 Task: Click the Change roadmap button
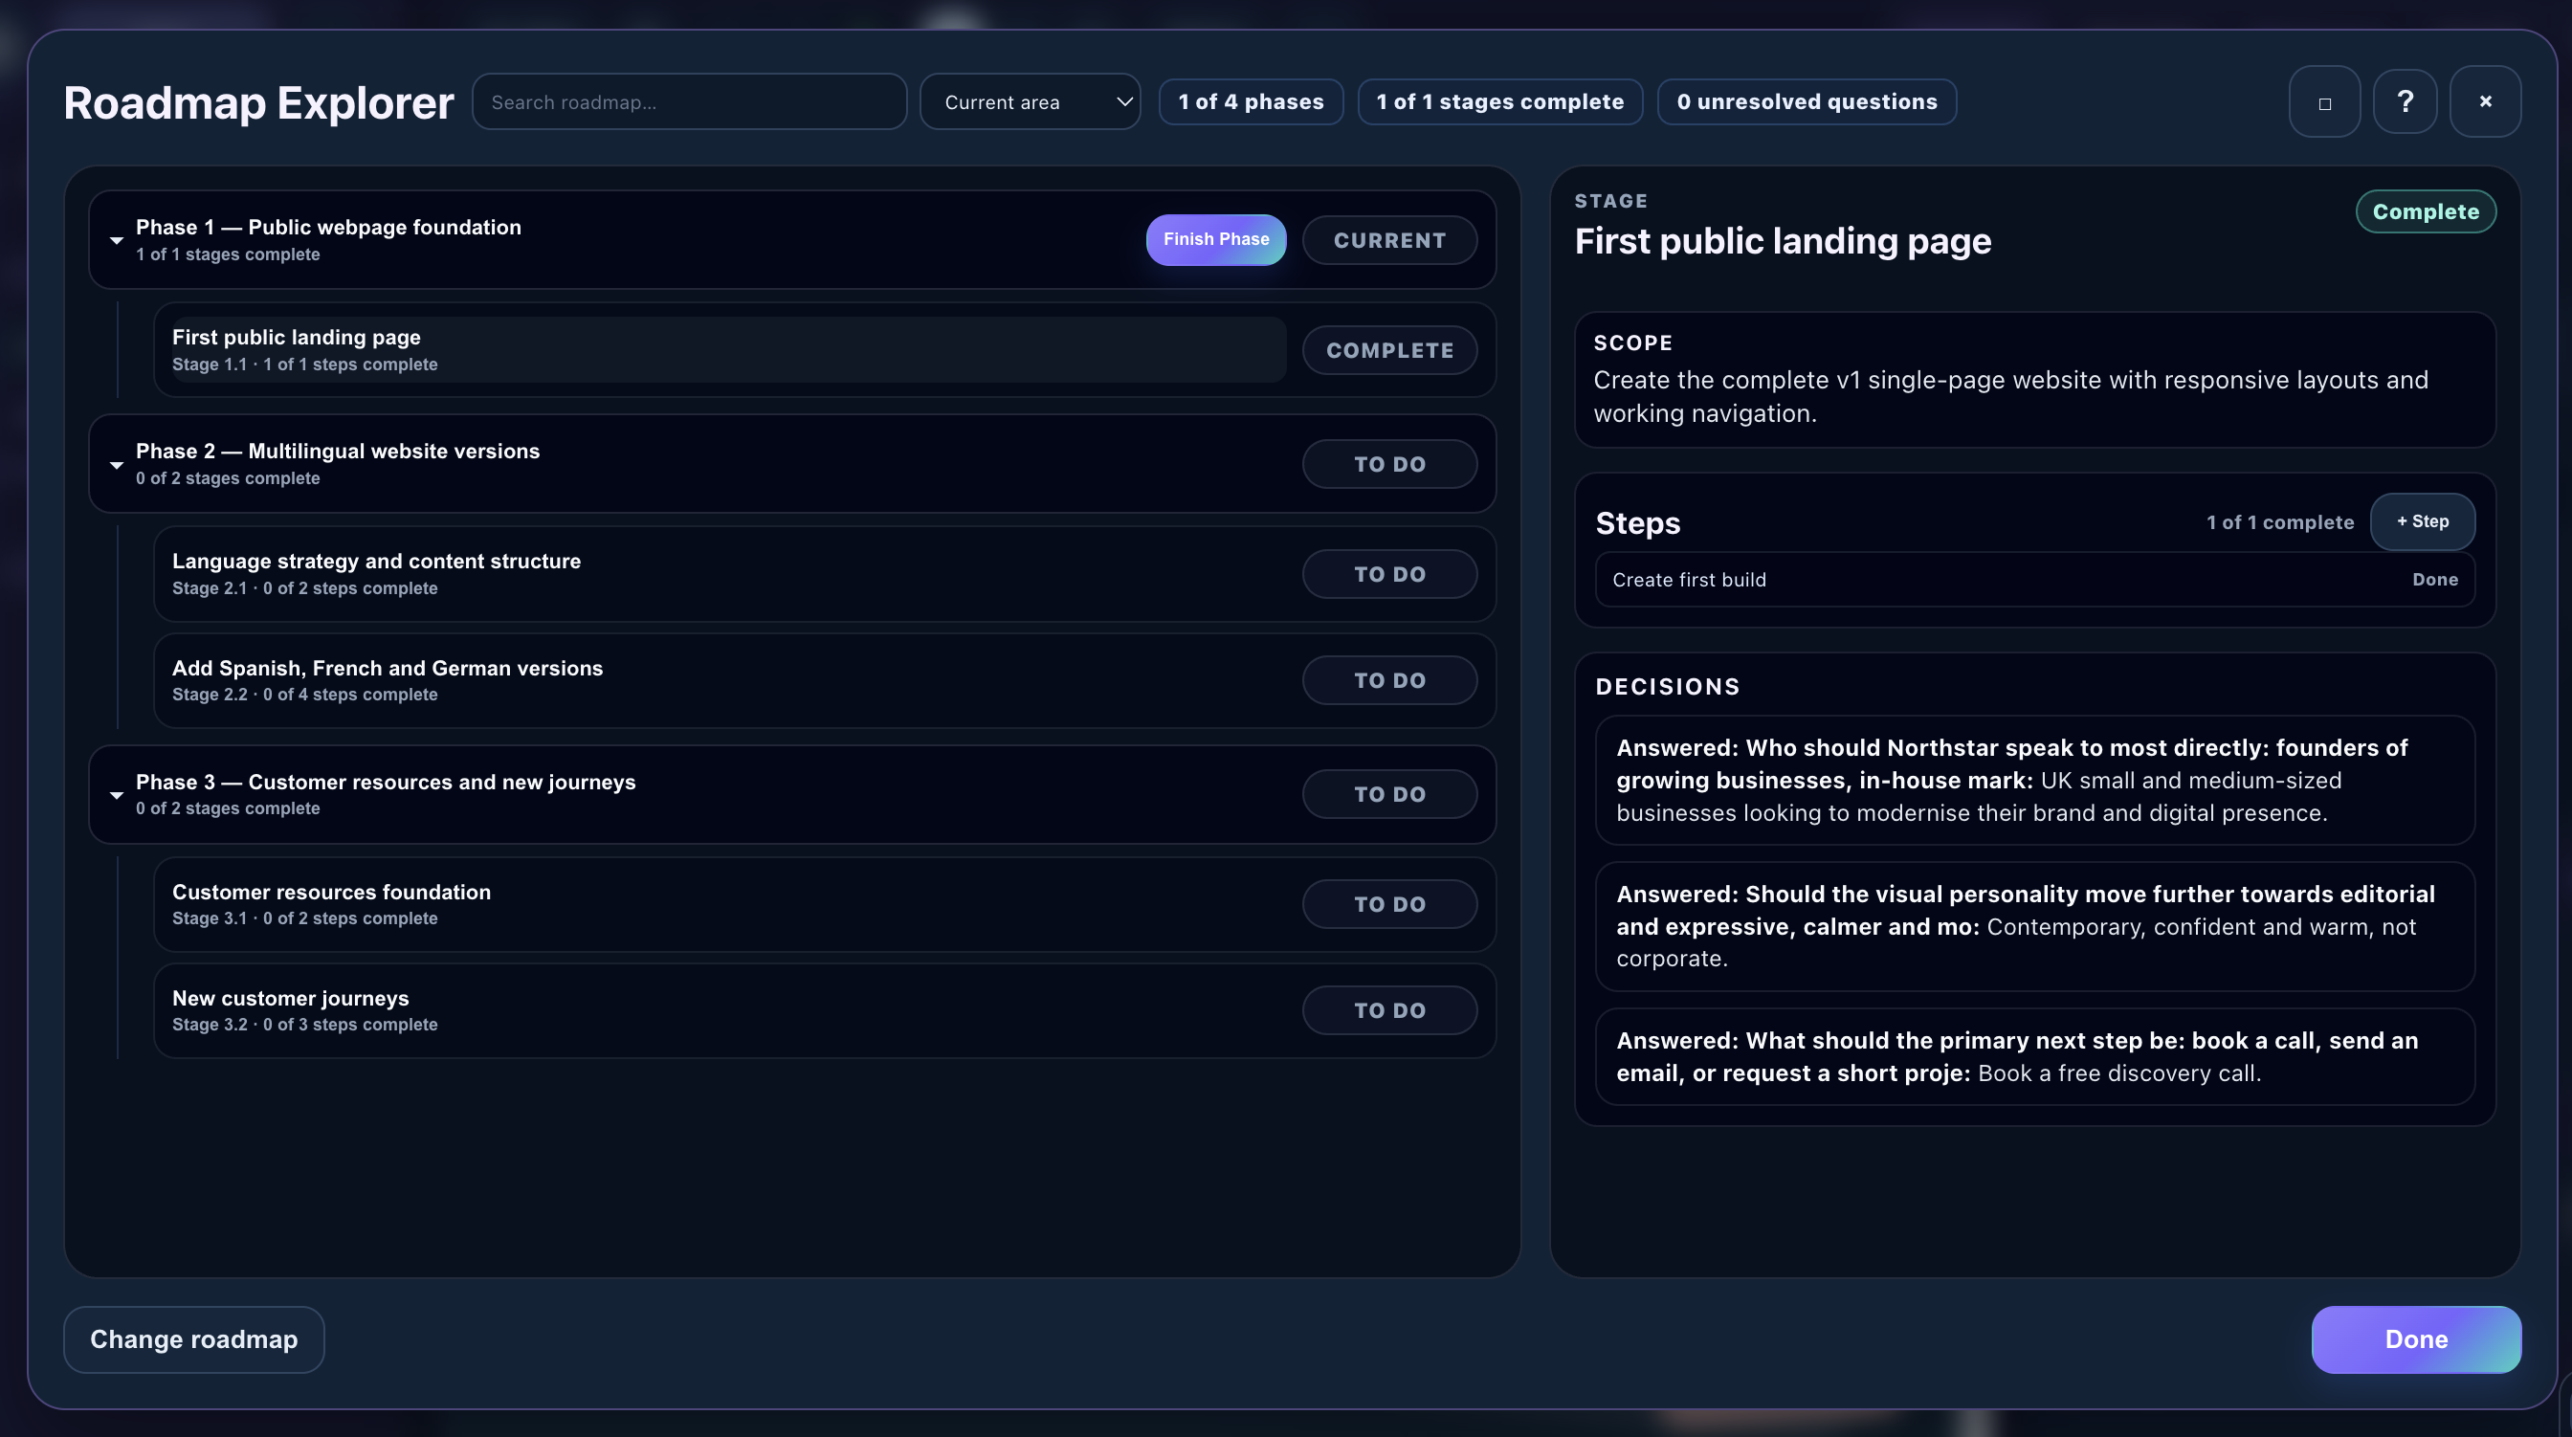point(193,1339)
